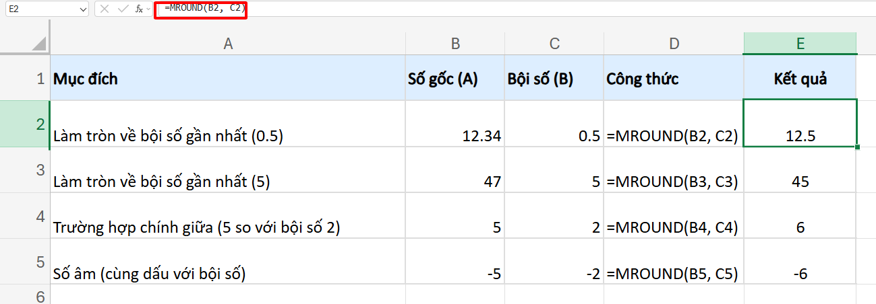Click the "Kết quả" header cell
876x304 pixels.
click(800, 79)
